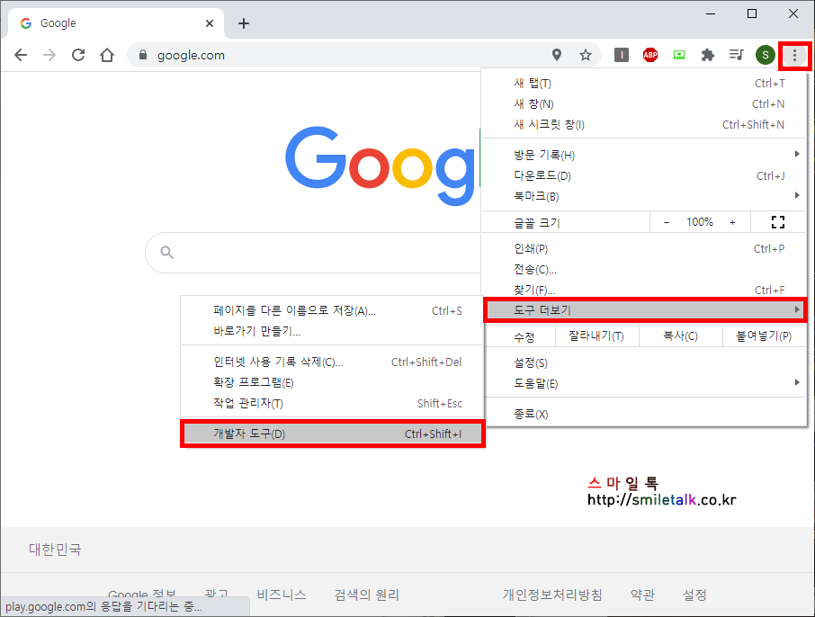This screenshot has height=617, width=815.
Task: Expand 방문 기록(H) submenu
Action: (x=644, y=155)
